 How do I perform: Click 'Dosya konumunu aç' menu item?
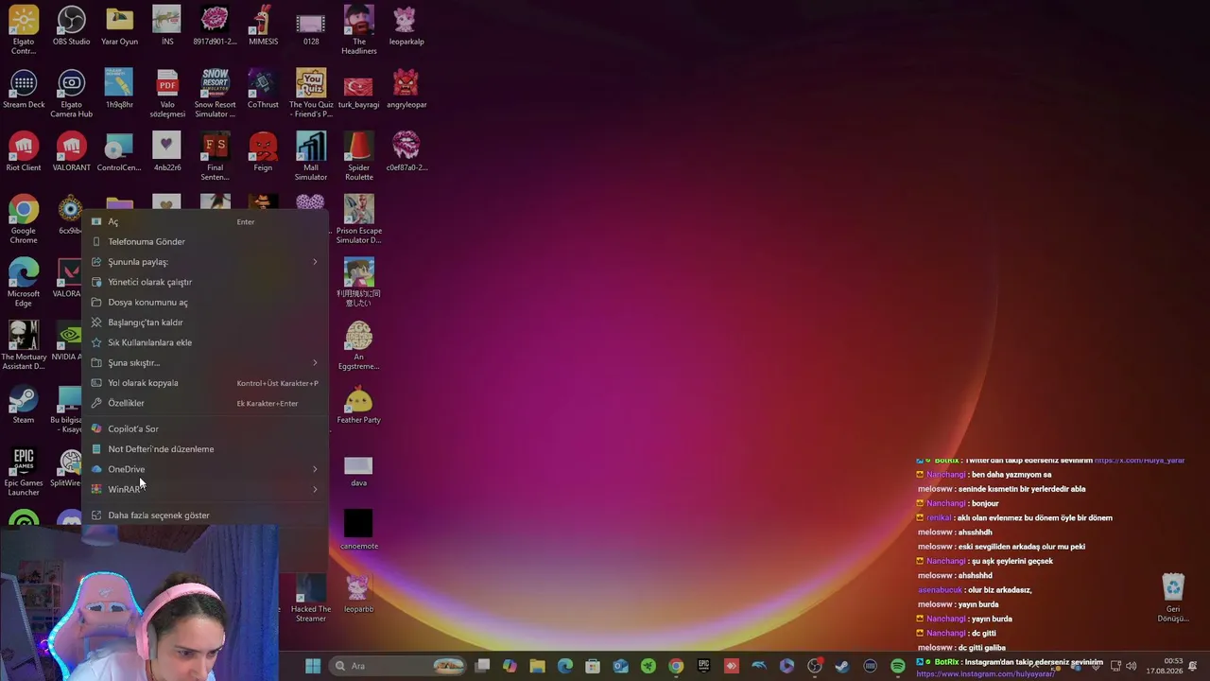[x=206, y=302]
